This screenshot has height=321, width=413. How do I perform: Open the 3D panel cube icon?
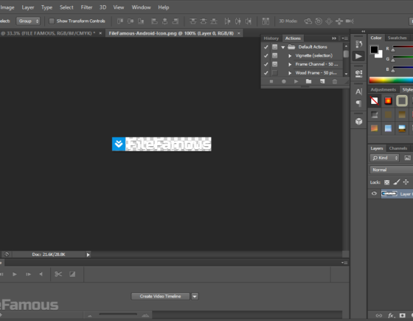tap(358, 121)
